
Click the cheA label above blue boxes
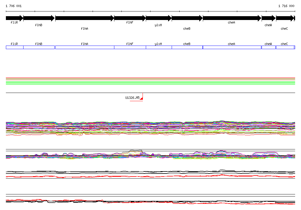tap(231, 44)
